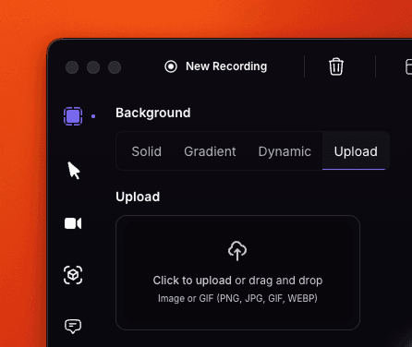Click the record circle icon beside New Recording
This screenshot has width=412, height=347.
[x=171, y=66]
